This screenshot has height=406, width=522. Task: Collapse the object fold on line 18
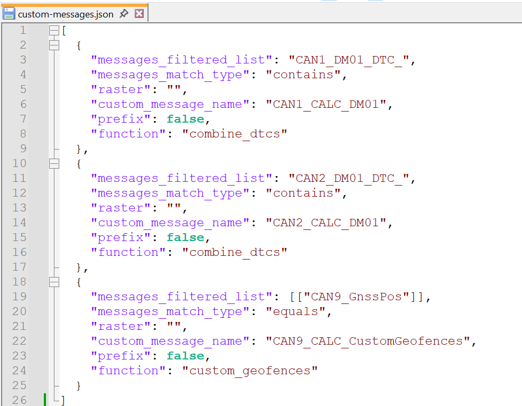click(54, 282)
